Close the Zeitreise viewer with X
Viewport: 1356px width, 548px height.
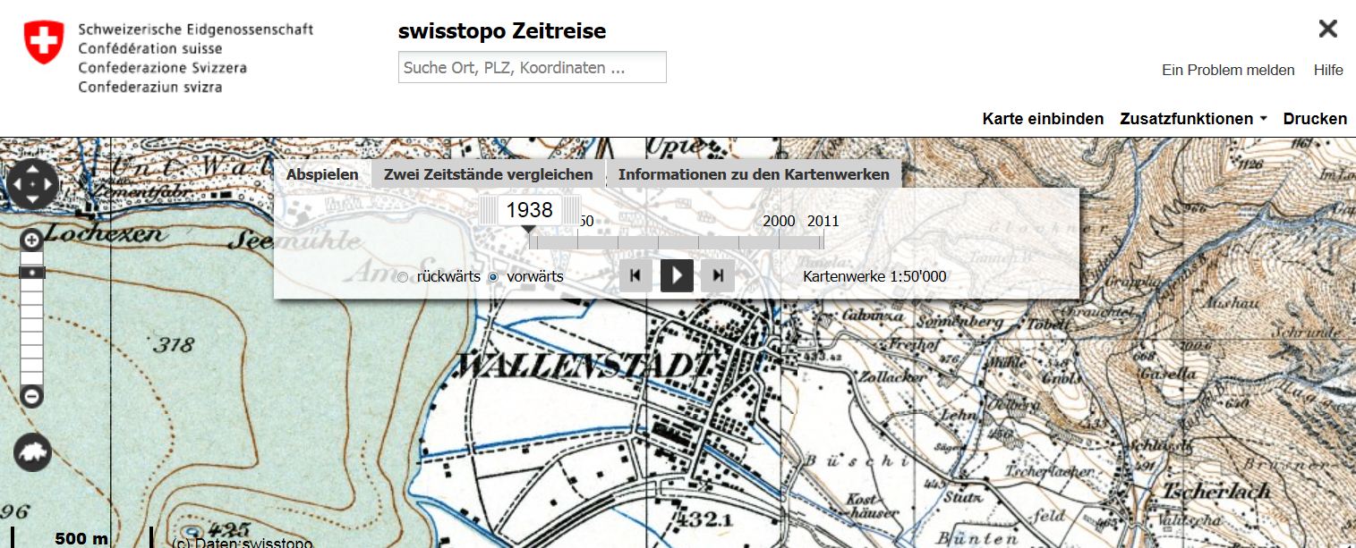tap(1327, 29)
